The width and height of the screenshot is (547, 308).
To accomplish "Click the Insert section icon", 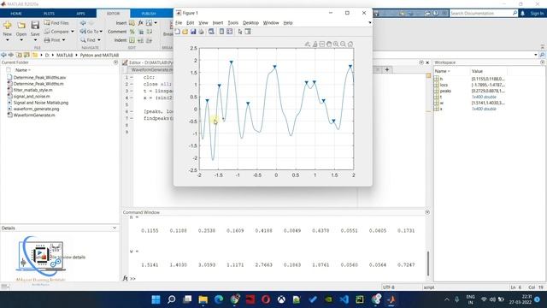I will click(x=132, y=23).
